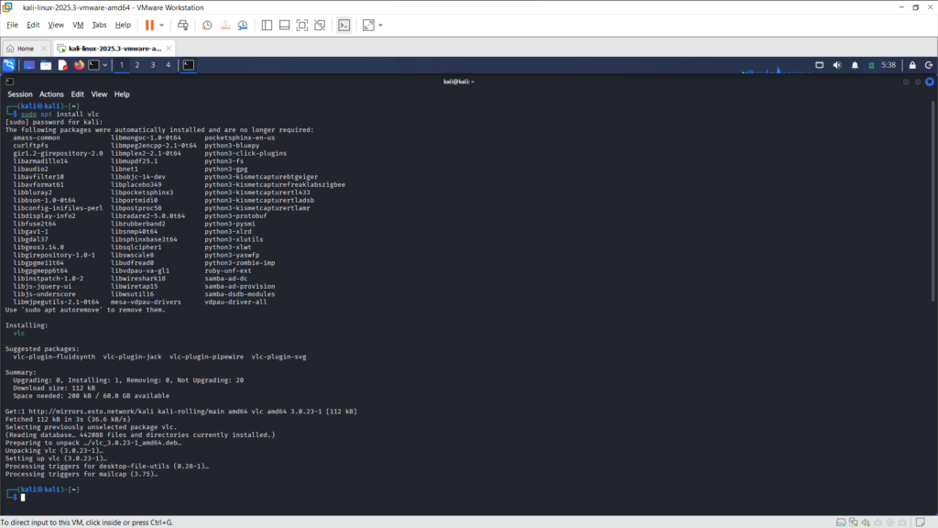Toggle the VMware console view button
The image size is (938, 528).
pyautogui.click(x=344, y=25)
